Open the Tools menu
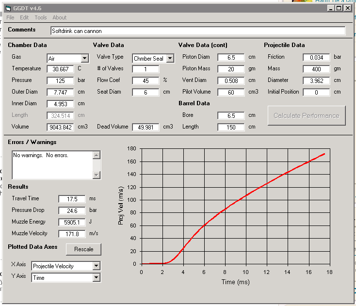Screen dimensions: 356x306 [x=41, y=17]
